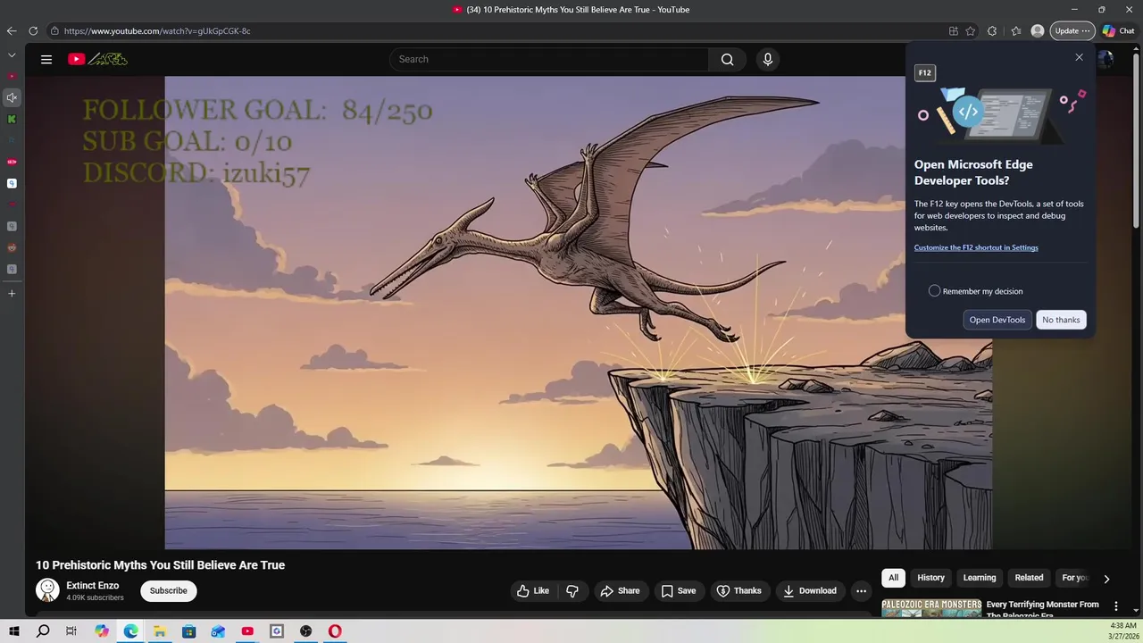
Task: Open the Update settings menu
Action: 1072,30
